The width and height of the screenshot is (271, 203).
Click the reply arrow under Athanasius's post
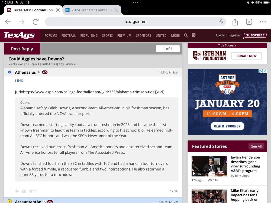click(17, 191)
